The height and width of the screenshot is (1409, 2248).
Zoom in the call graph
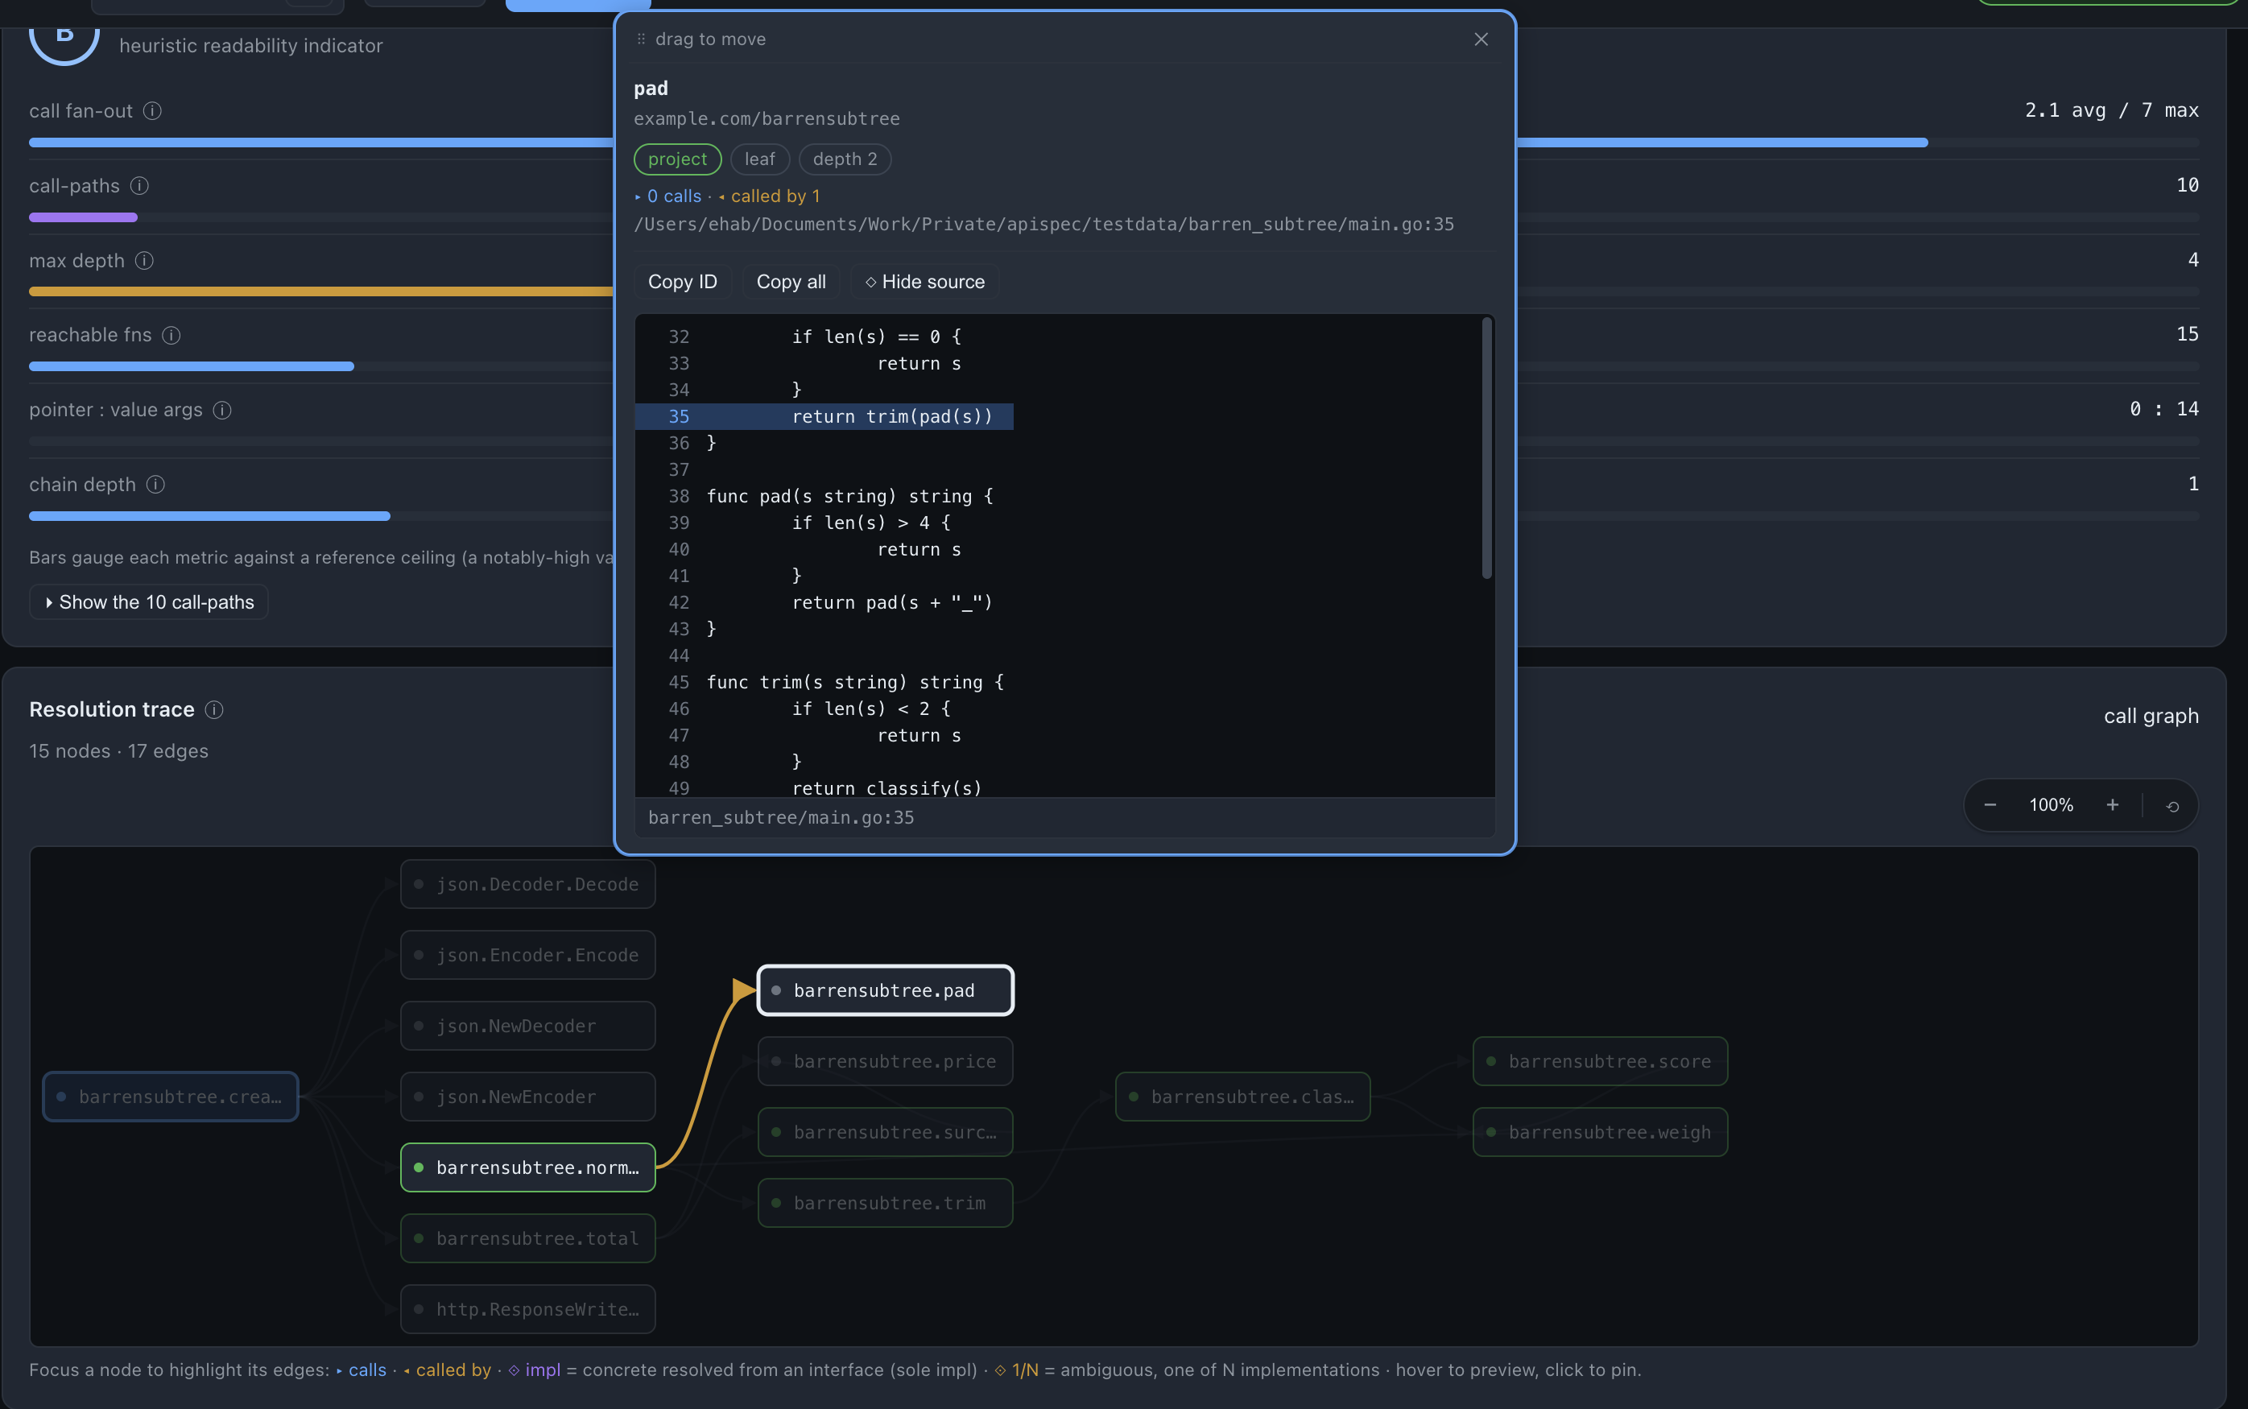click(x=2113, y=805)
